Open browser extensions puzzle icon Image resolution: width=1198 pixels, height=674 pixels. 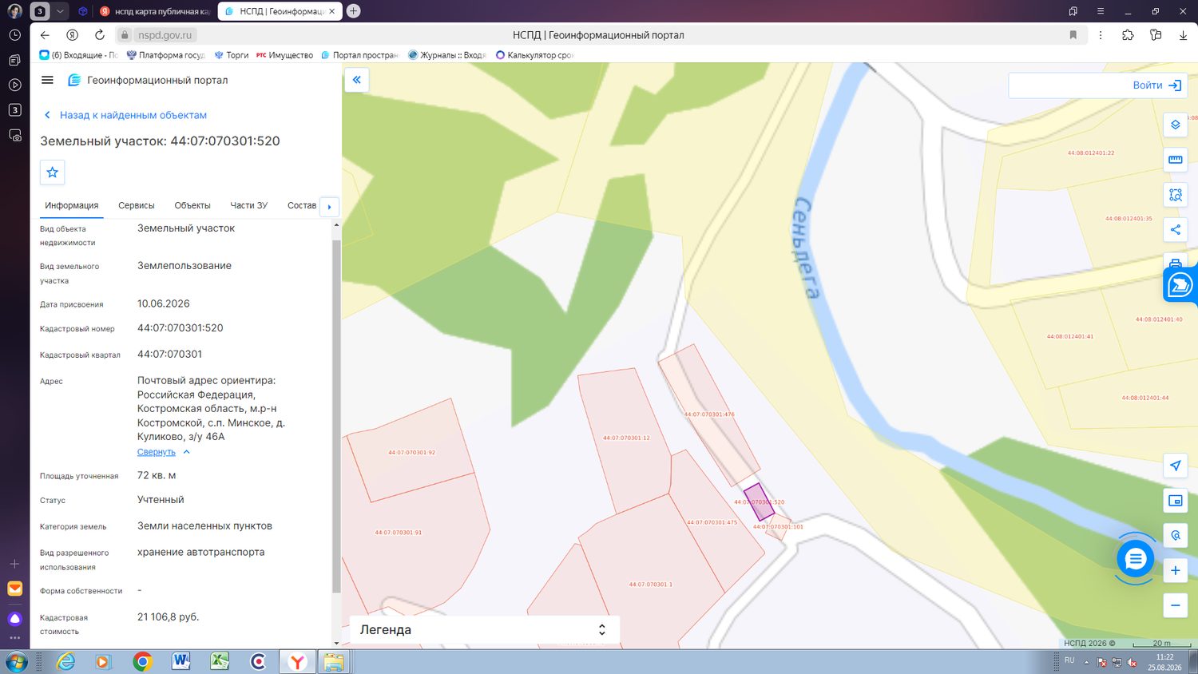click(x=1128, y=35)
